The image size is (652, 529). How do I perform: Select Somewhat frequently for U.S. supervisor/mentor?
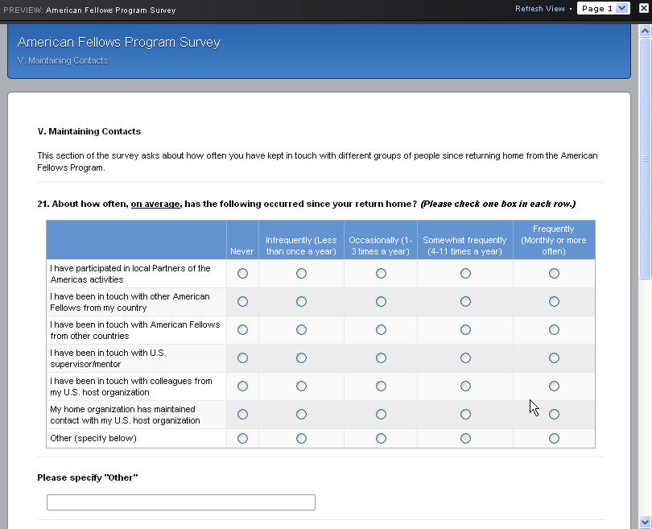pyautogui.click(x=465, y=358)
